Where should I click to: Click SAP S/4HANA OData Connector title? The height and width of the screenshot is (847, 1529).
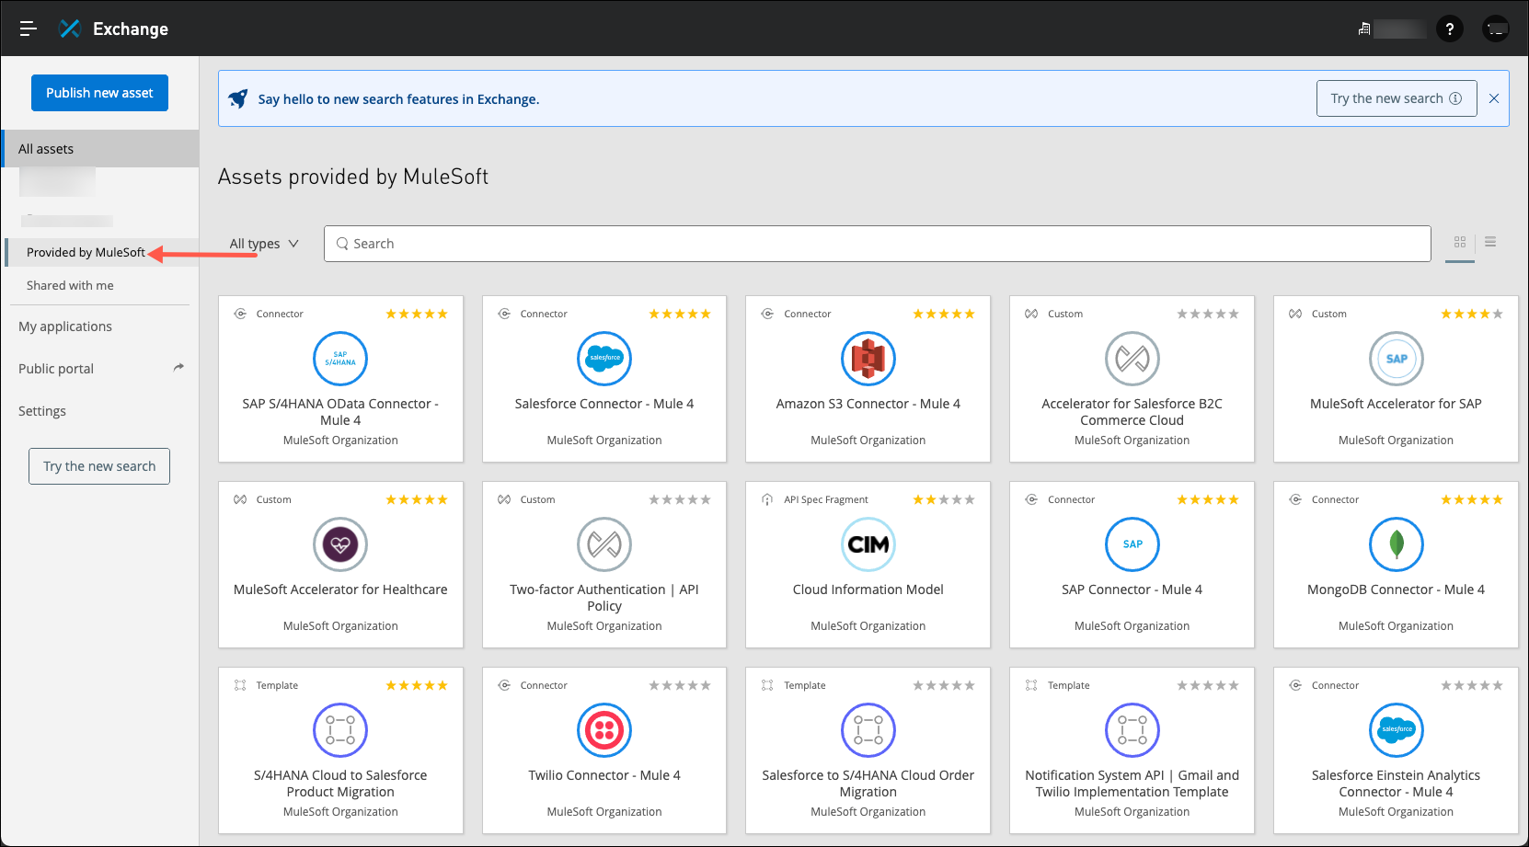click(340, 412)
